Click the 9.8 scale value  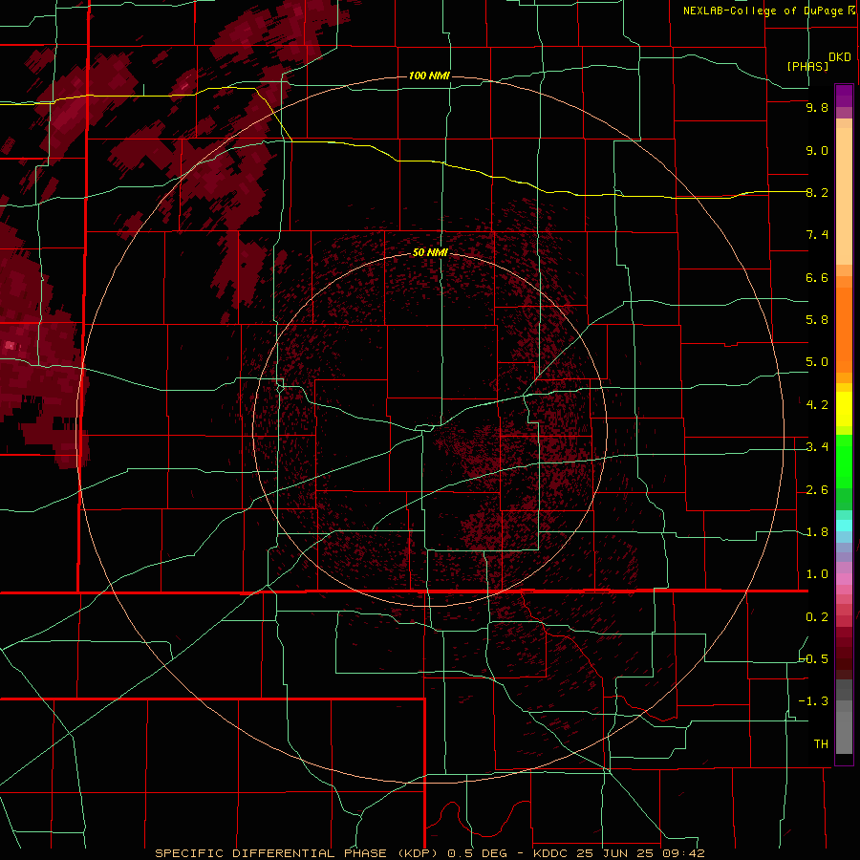point(817,108)
